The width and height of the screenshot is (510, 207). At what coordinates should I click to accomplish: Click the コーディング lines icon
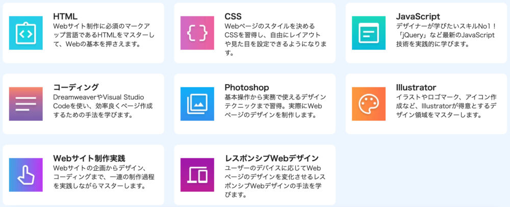25,103
